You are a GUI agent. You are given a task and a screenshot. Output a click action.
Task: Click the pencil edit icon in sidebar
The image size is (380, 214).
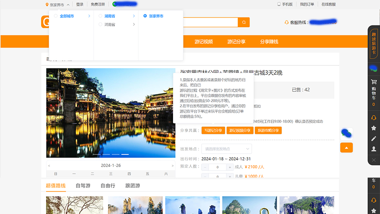pyautogui.click(x=374, y=138)
